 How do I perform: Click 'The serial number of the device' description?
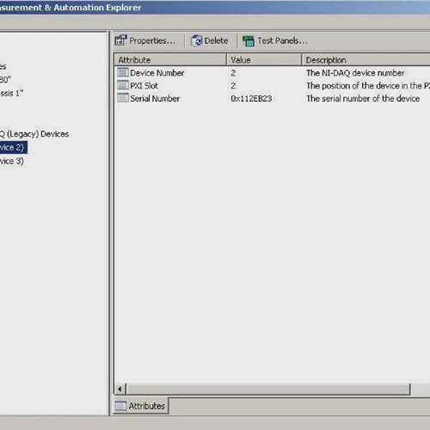coord(363,99)
